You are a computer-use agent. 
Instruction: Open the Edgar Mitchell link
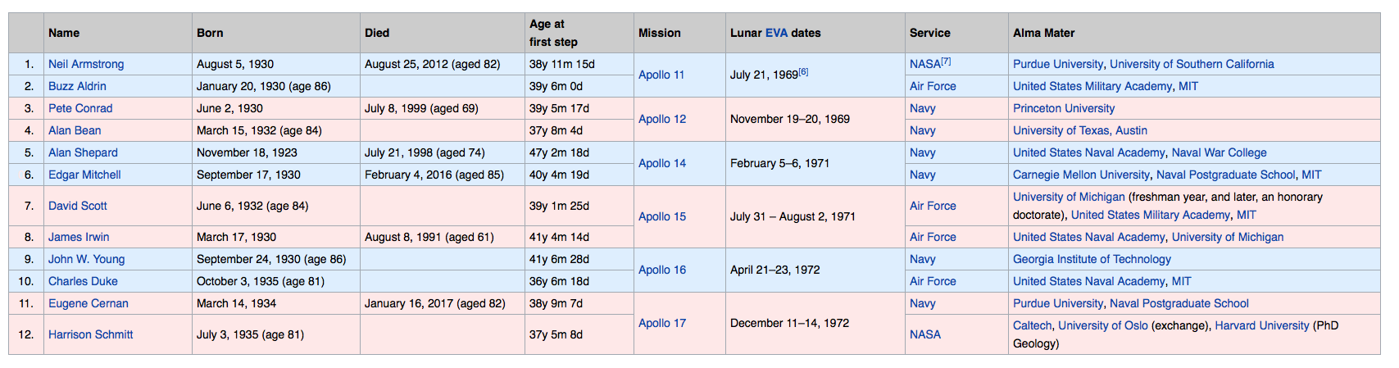[84, 175]
